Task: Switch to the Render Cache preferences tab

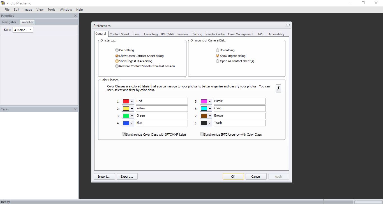Action: click(x=215, y=34)
